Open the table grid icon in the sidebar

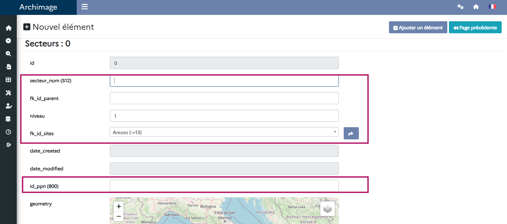pyautogui.click(x=9, y=80)
